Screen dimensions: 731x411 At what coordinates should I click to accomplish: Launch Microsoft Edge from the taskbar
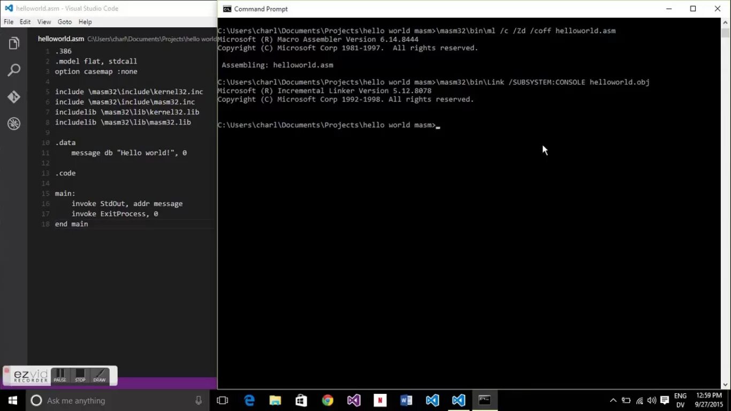coord(249,400)
